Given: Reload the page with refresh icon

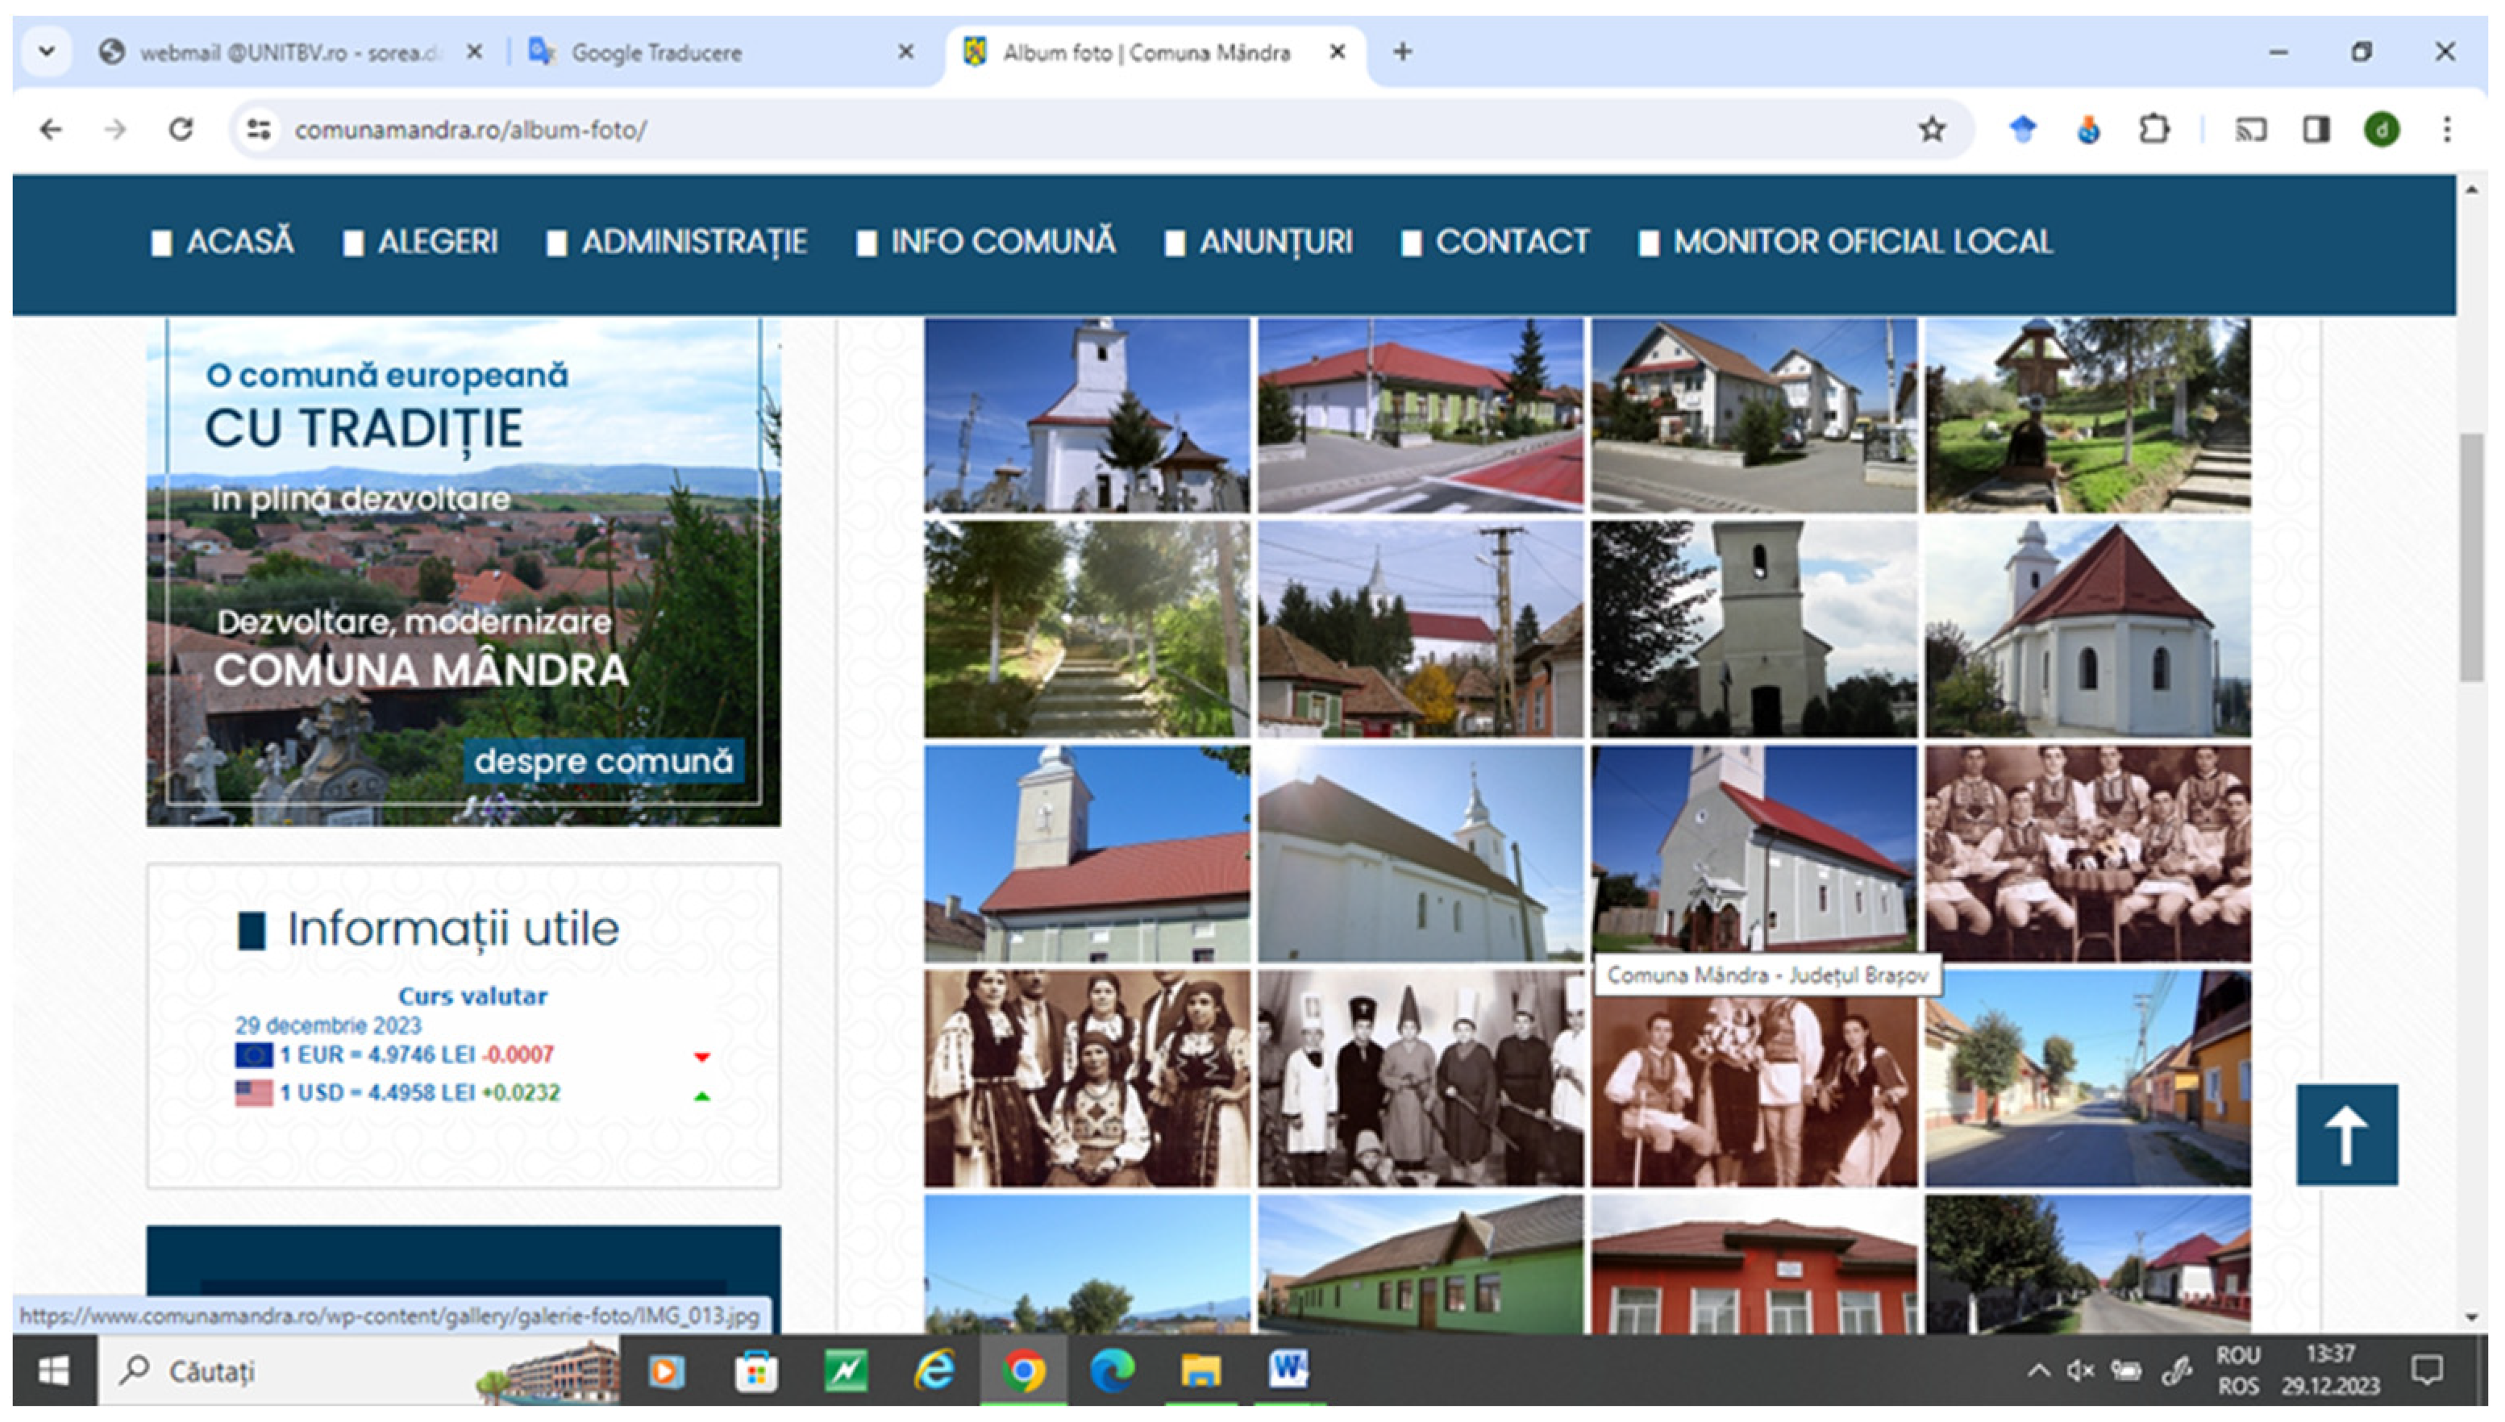Looking at the screenshot, I should coord(181,130).
